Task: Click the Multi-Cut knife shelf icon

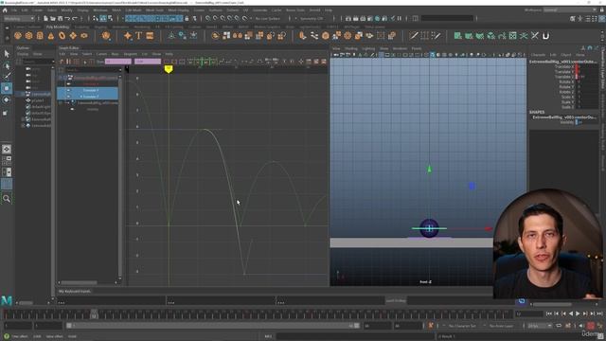Action: [x=414, y=36]
